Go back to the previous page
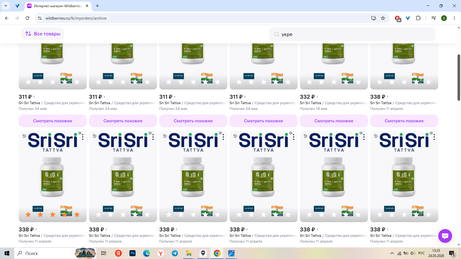 pos(7,18)
